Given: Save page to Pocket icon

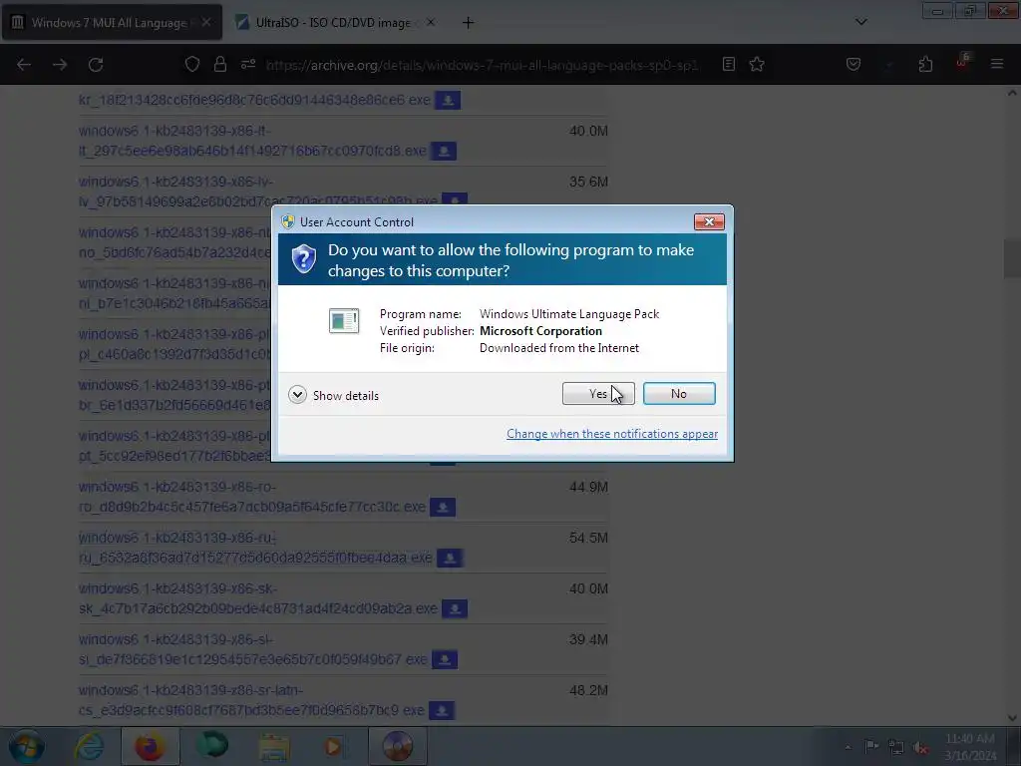Looking at the screenshot, I should pos(853,65).
